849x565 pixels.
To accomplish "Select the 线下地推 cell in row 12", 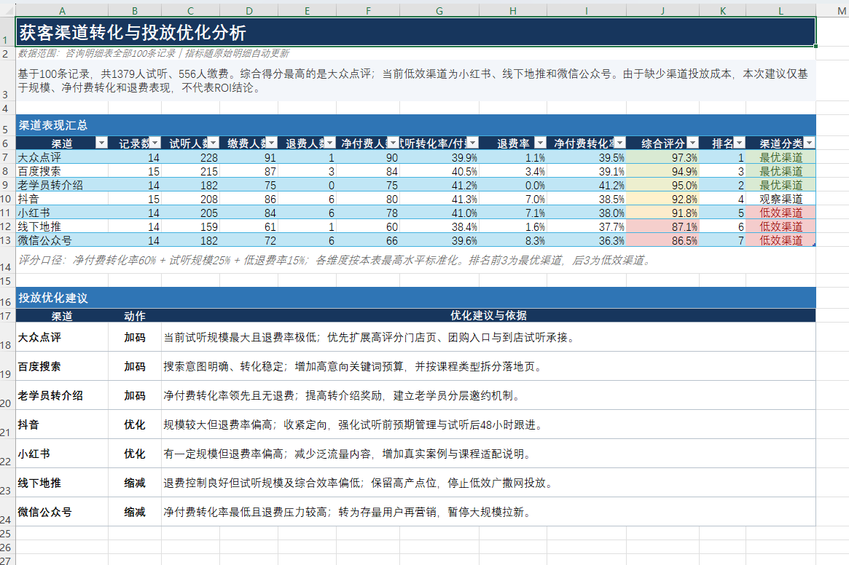I will [62, 226].
